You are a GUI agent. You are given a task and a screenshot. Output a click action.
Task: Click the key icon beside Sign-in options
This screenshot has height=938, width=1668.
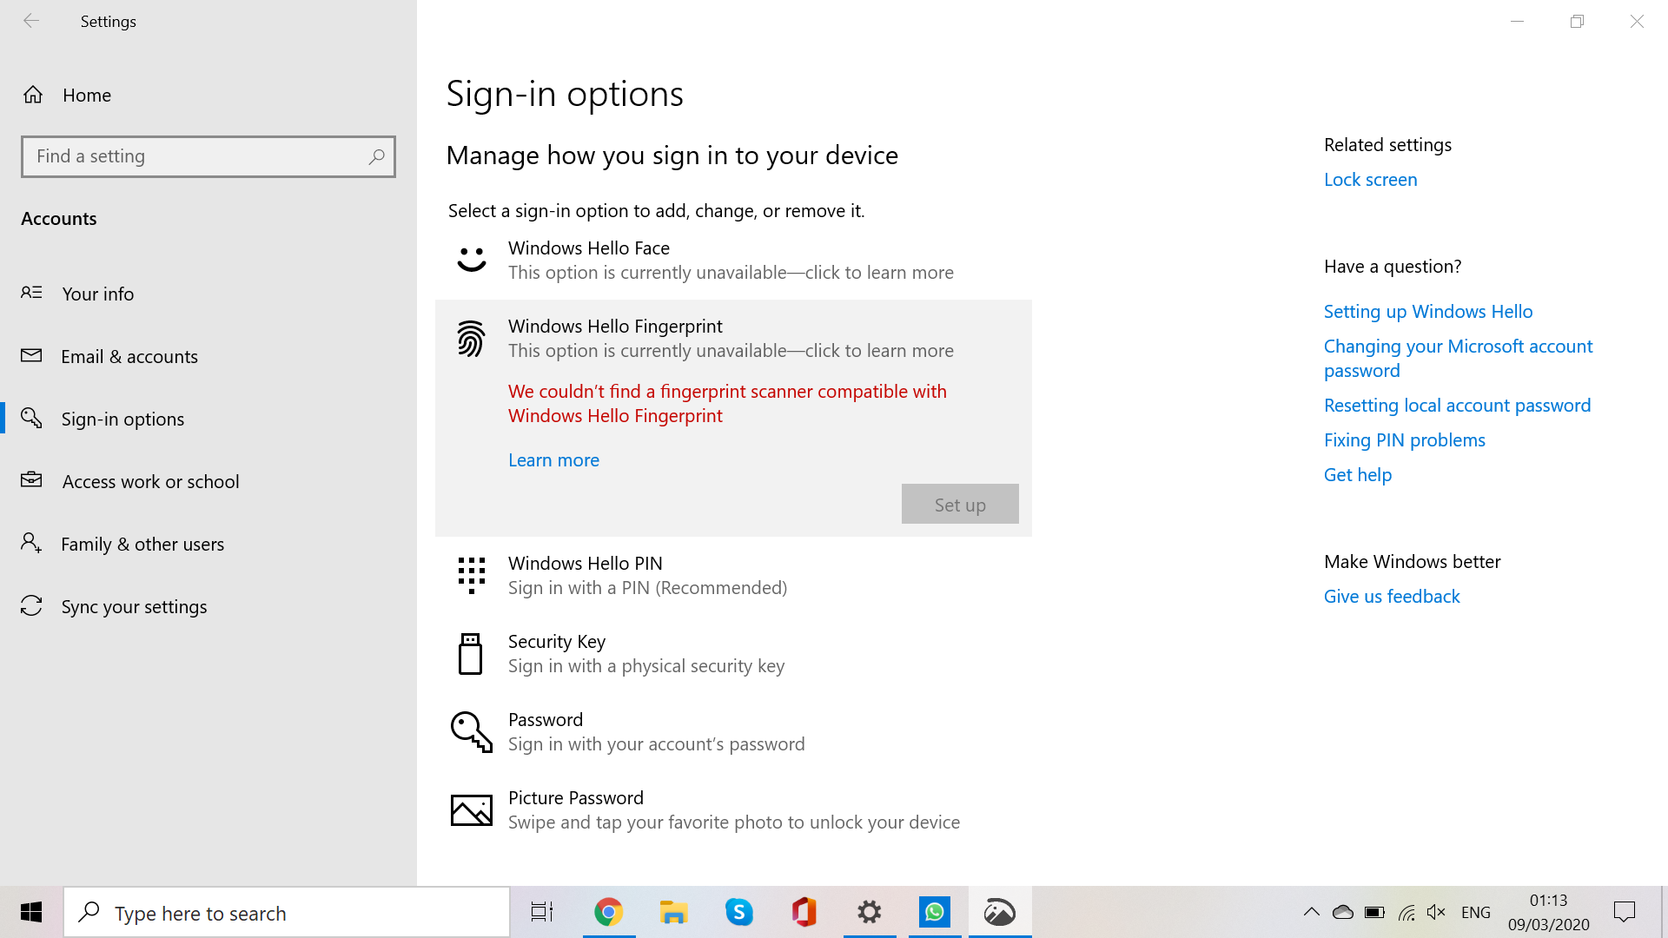[31, 418]
